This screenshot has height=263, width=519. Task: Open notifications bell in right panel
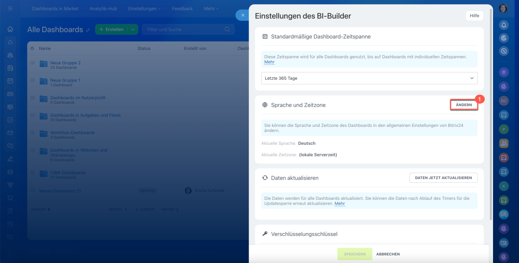pyautogui.click(x=504, y=25)
